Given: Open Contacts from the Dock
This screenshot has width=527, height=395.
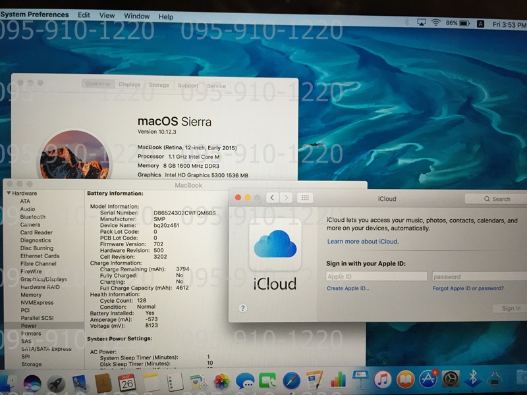Looking at the screenshot, I should coord(103,383).
